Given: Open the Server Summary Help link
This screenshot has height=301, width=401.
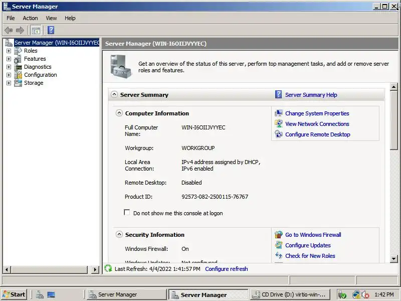Looking at the screenshot, I should pos(311,95).
